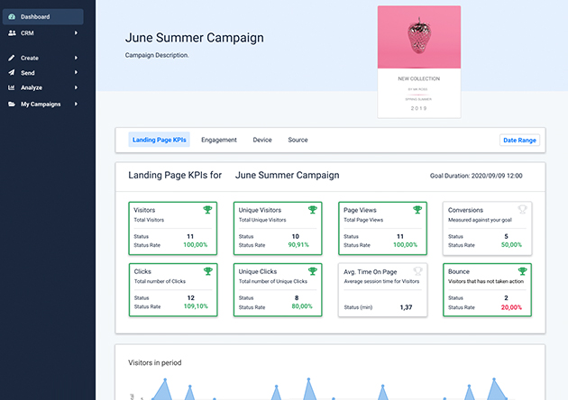Click the My Campaigns folder icon

(x=12, y=105)
